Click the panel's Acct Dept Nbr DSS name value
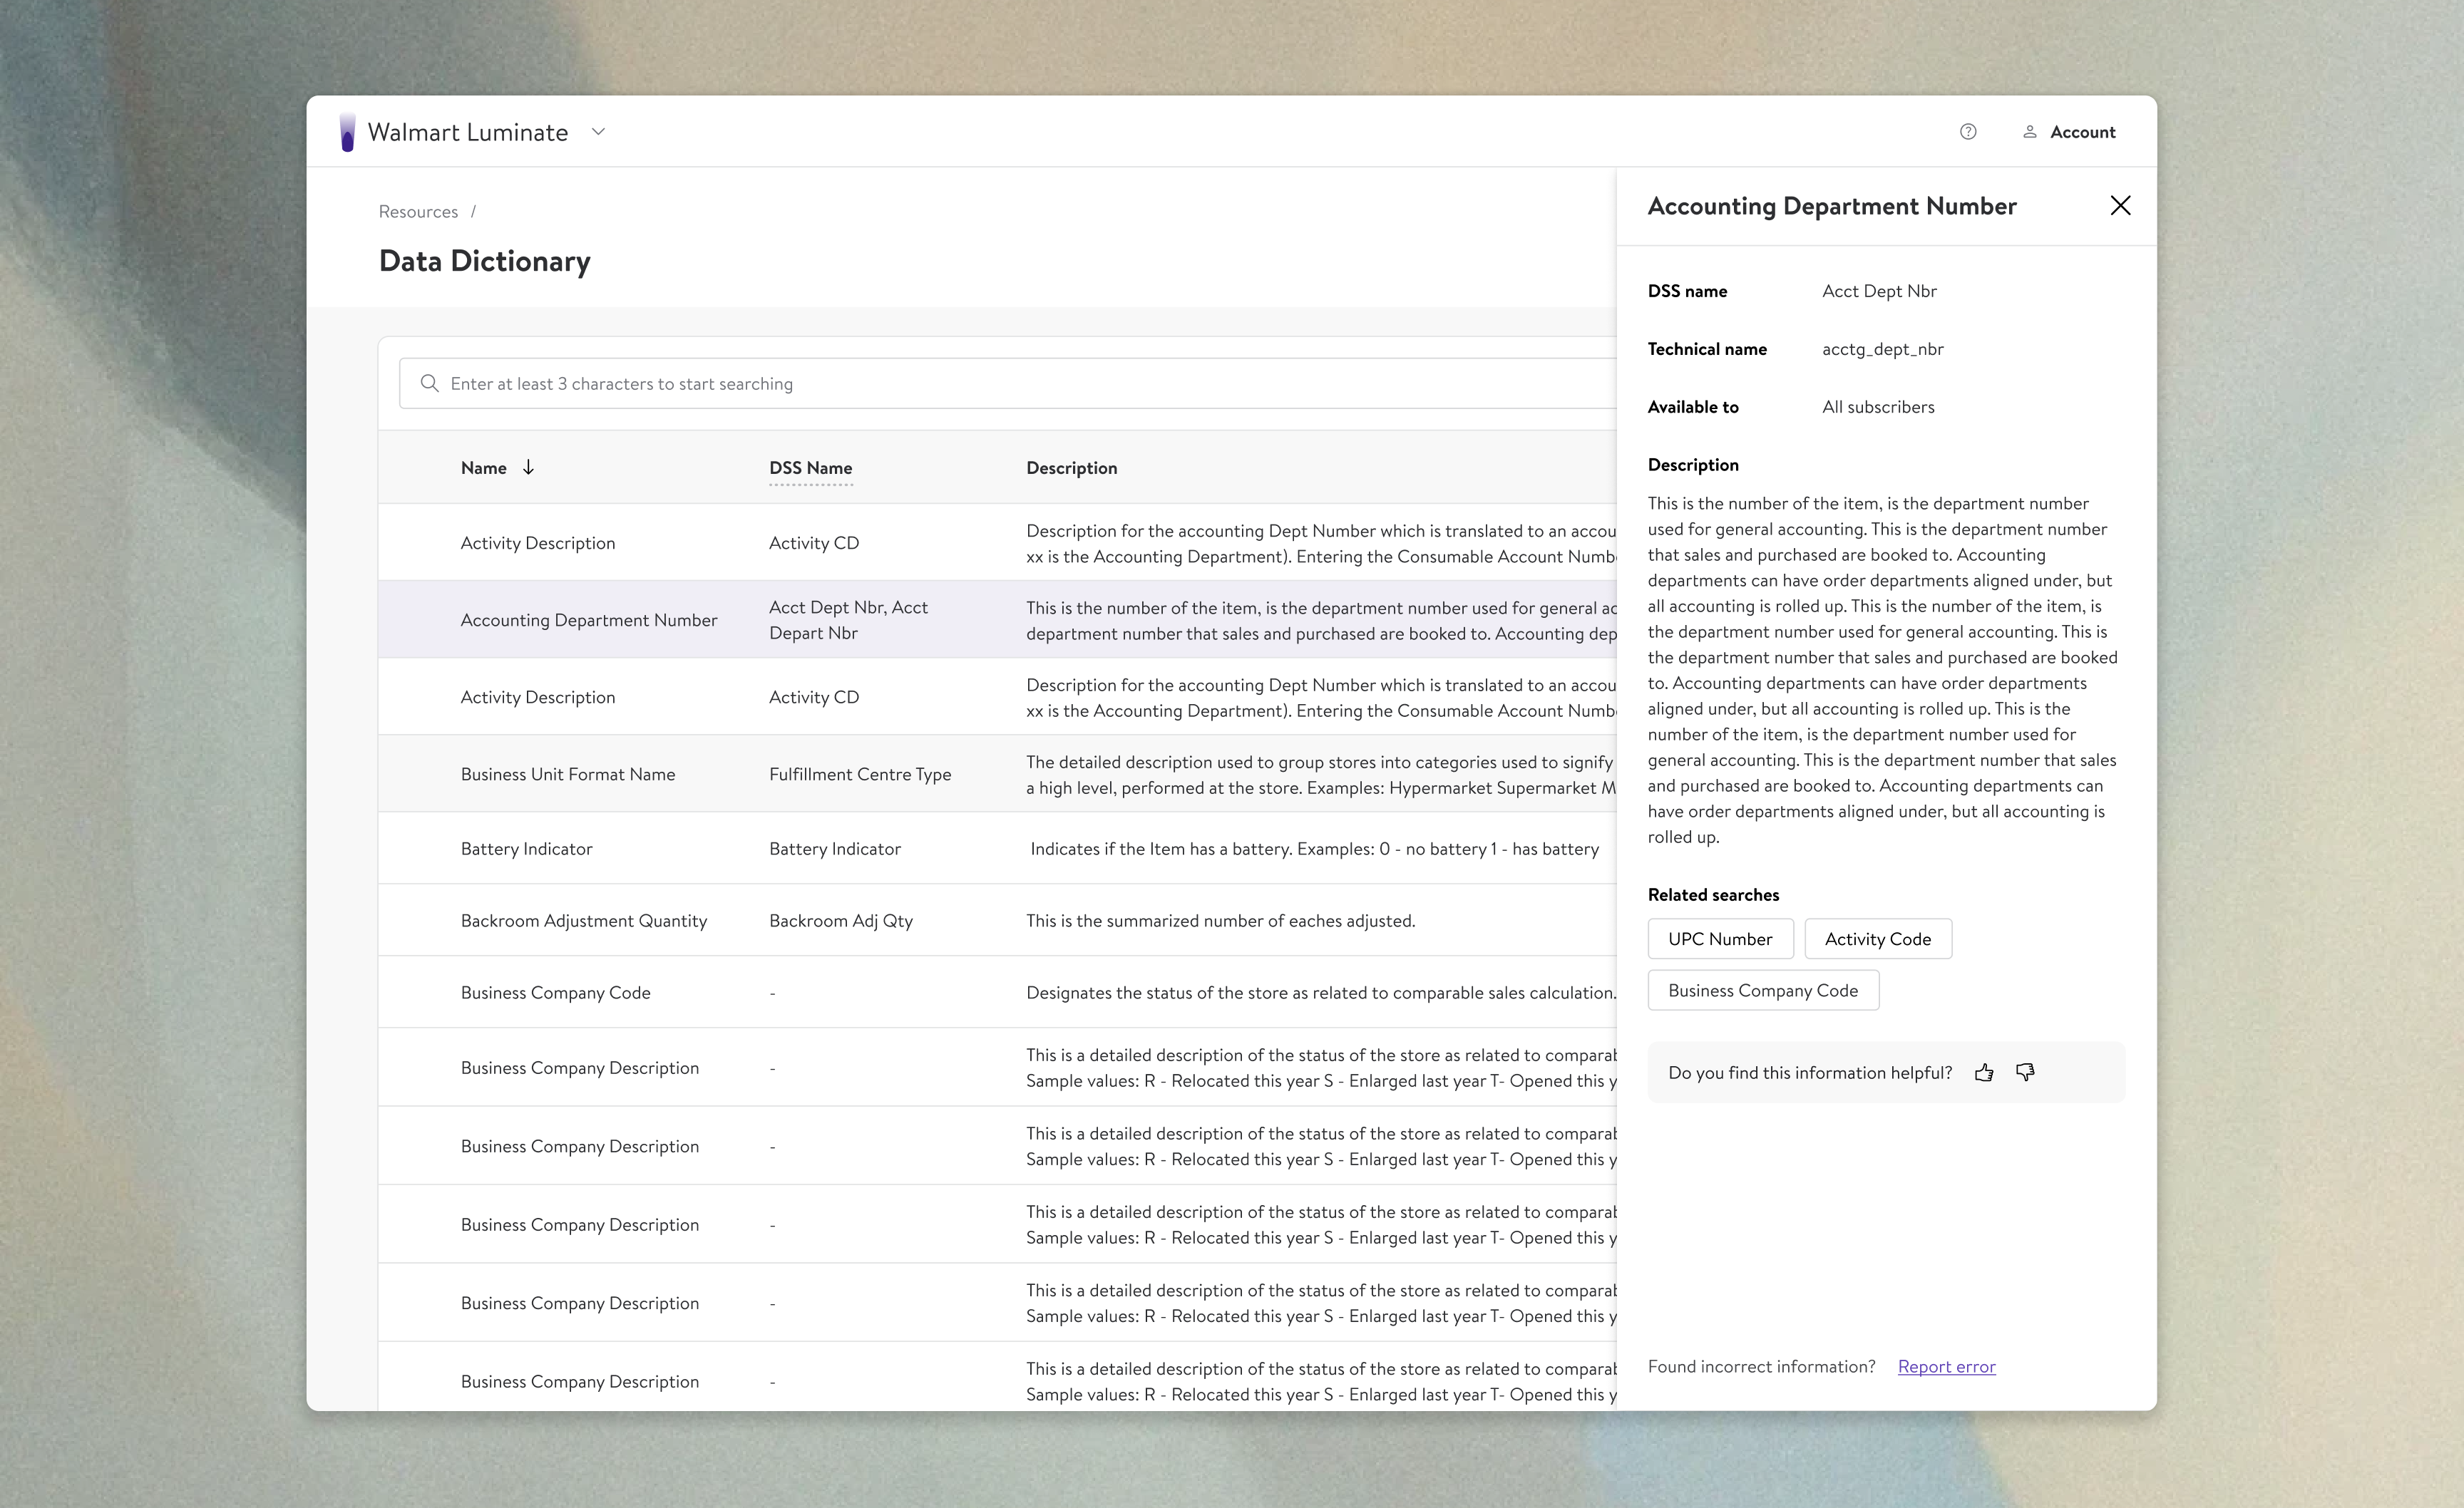Image resolution: width=2464 pixels, height=1508 pixels. click(1879, 291)
